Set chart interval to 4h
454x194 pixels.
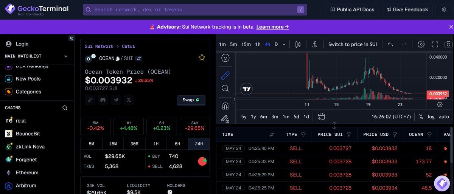click(x=267, y=44)
